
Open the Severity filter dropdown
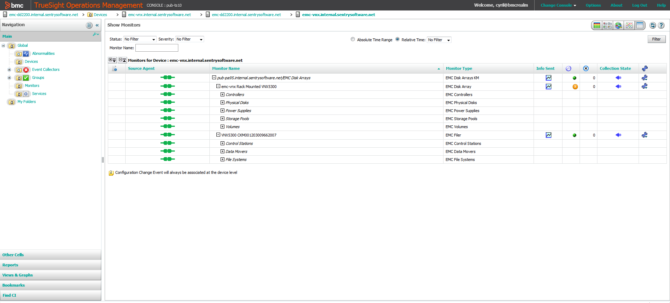coord(189,39)
